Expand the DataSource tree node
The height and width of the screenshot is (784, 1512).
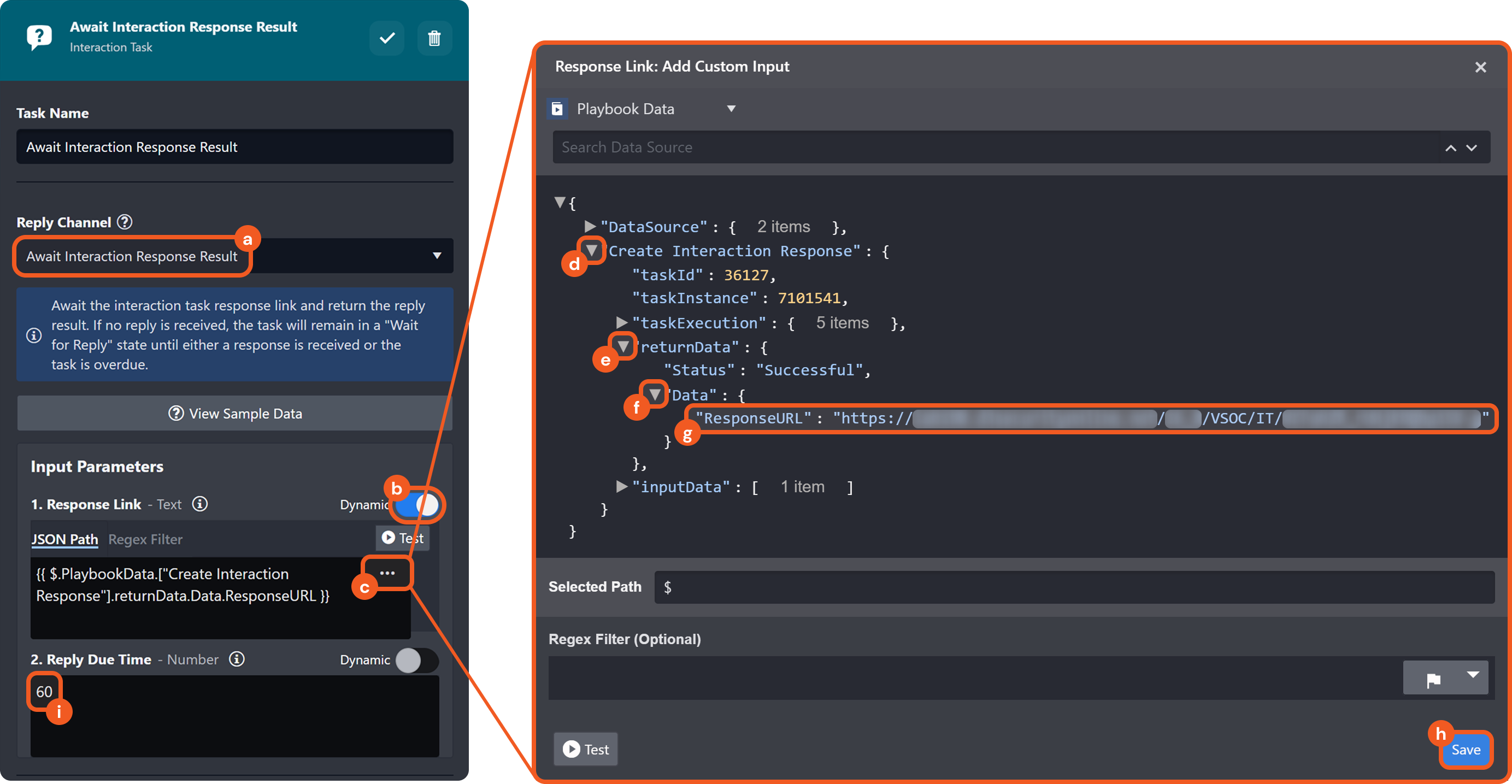coord(590,227)
